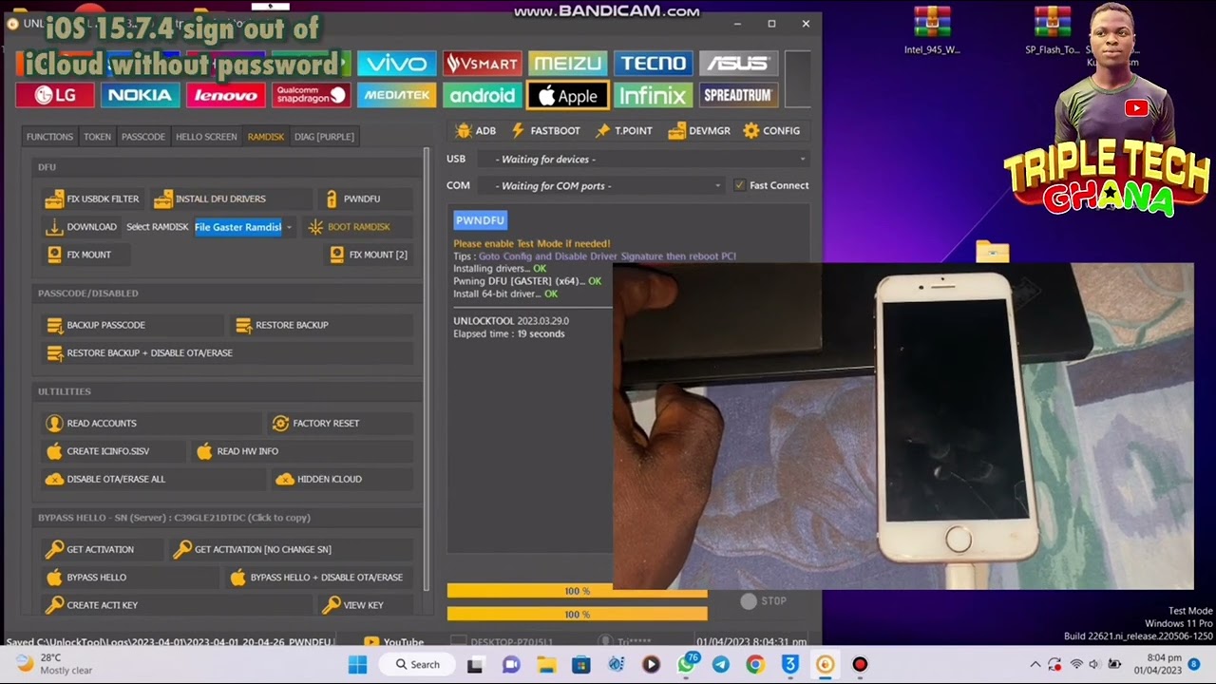Click the DOWNLOAD ramdisk button

click(82, 227)
